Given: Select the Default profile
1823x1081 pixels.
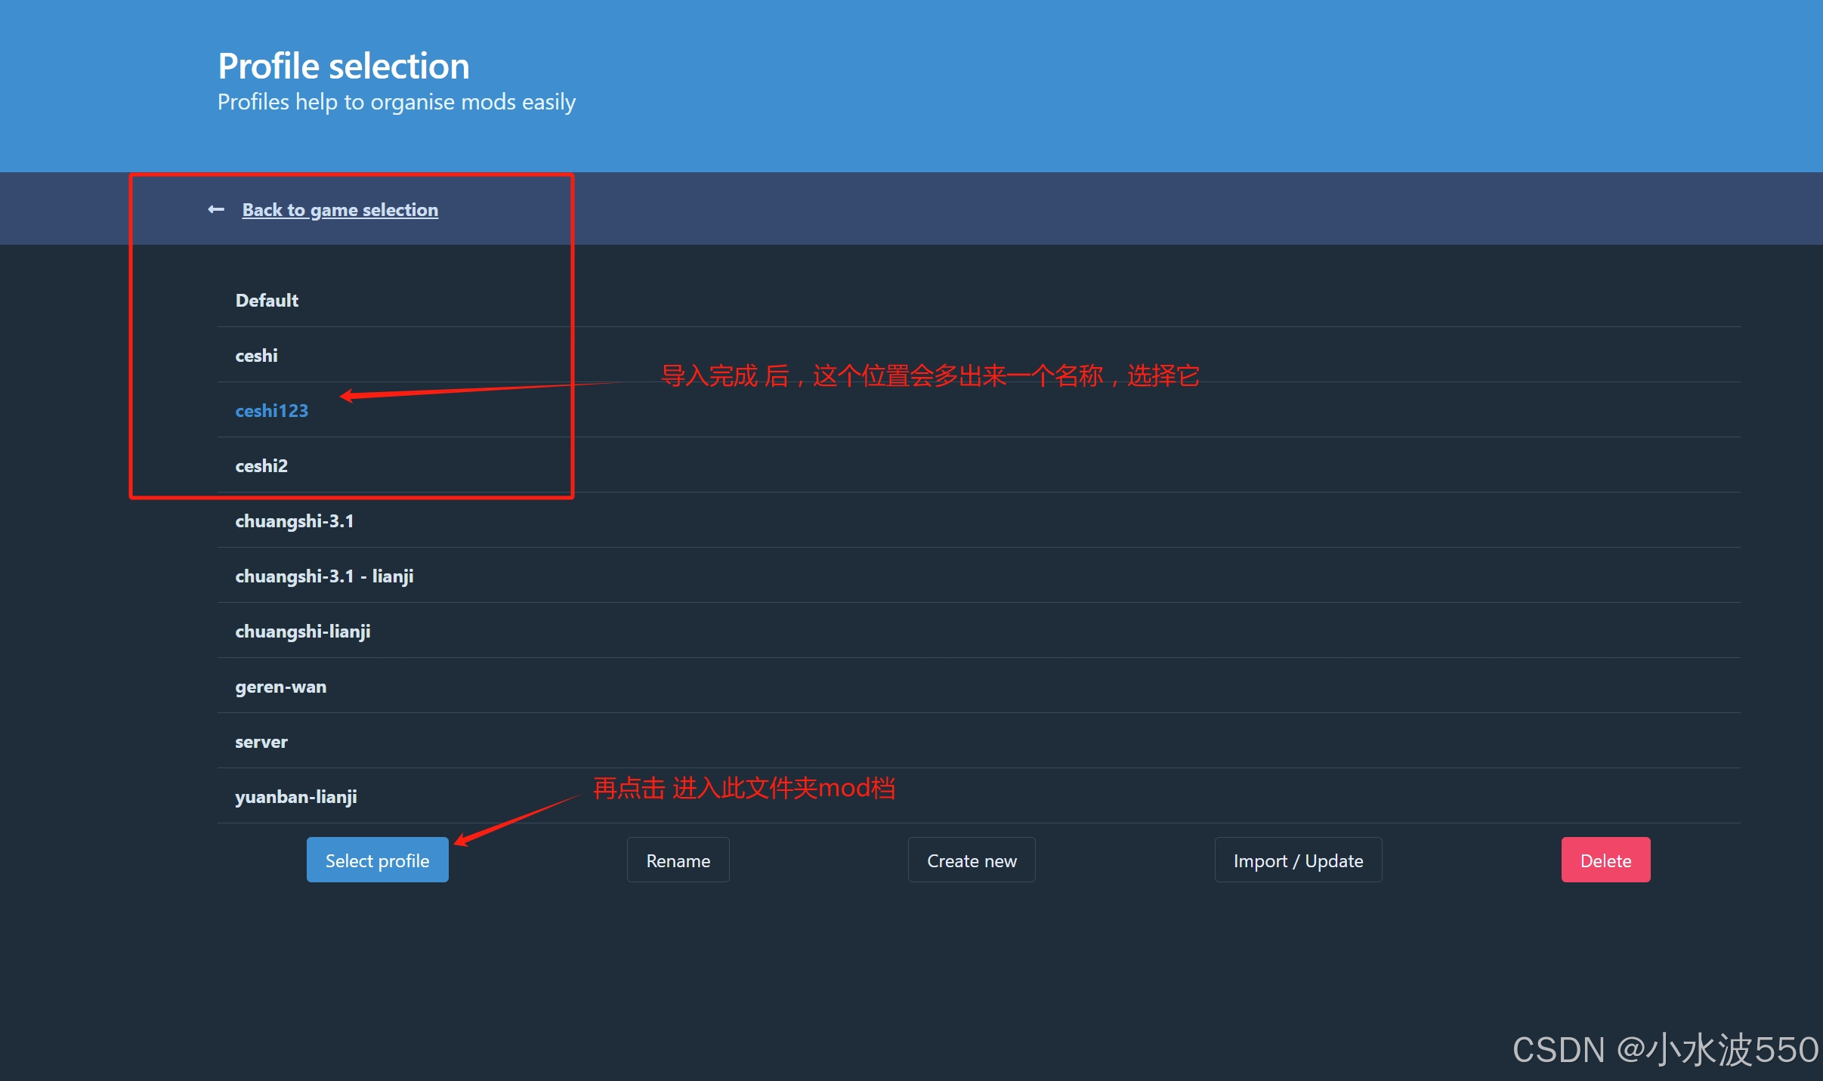Looking at the screenshot, I should [x=267, y=300].
